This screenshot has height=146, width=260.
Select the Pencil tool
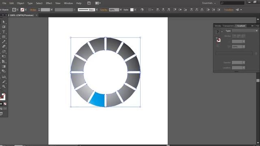(4, 42)
